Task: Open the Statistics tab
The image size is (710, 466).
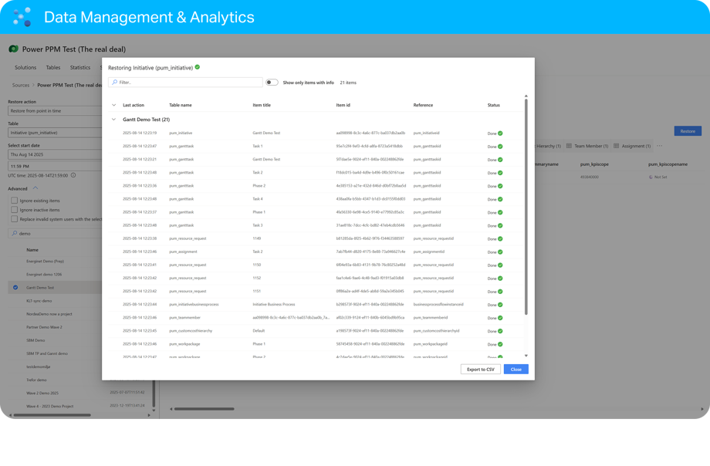Action: point(80,68)
